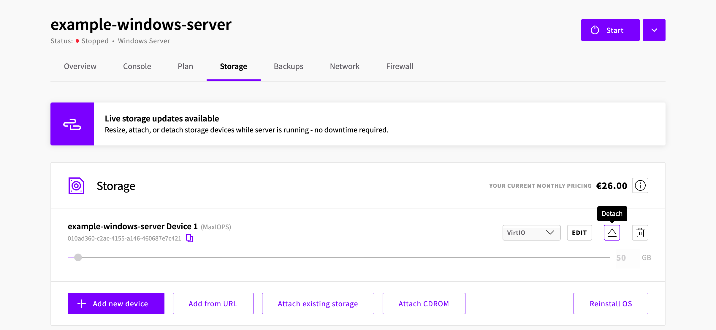This screenshot has width=716, height=330.
Task: Click the live storage updates banner icon
Action: click(x=72, y=124)
